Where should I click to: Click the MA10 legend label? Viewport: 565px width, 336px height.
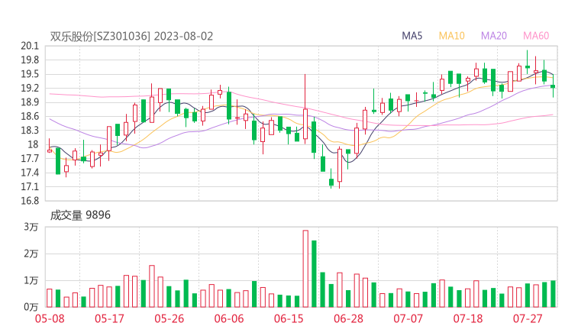point(451,36)
